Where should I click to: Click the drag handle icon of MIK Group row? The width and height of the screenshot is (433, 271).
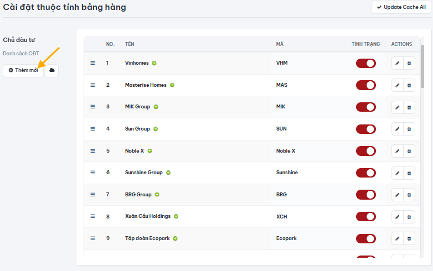pyautogui.click(x=93, y=107)
